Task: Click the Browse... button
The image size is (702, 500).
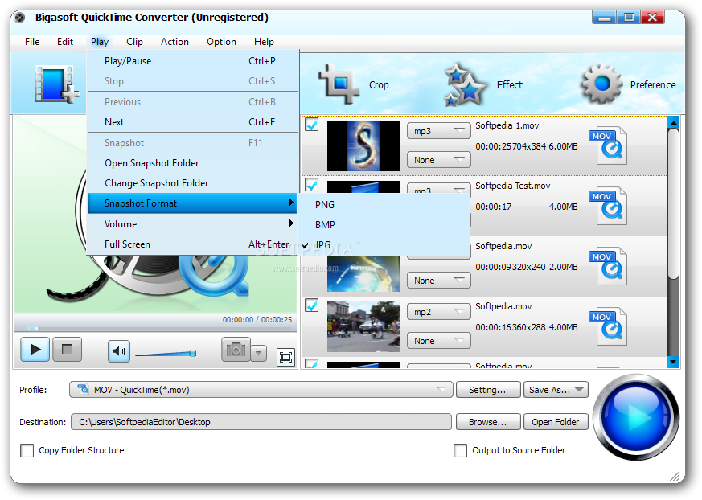Action: (488, 422)
